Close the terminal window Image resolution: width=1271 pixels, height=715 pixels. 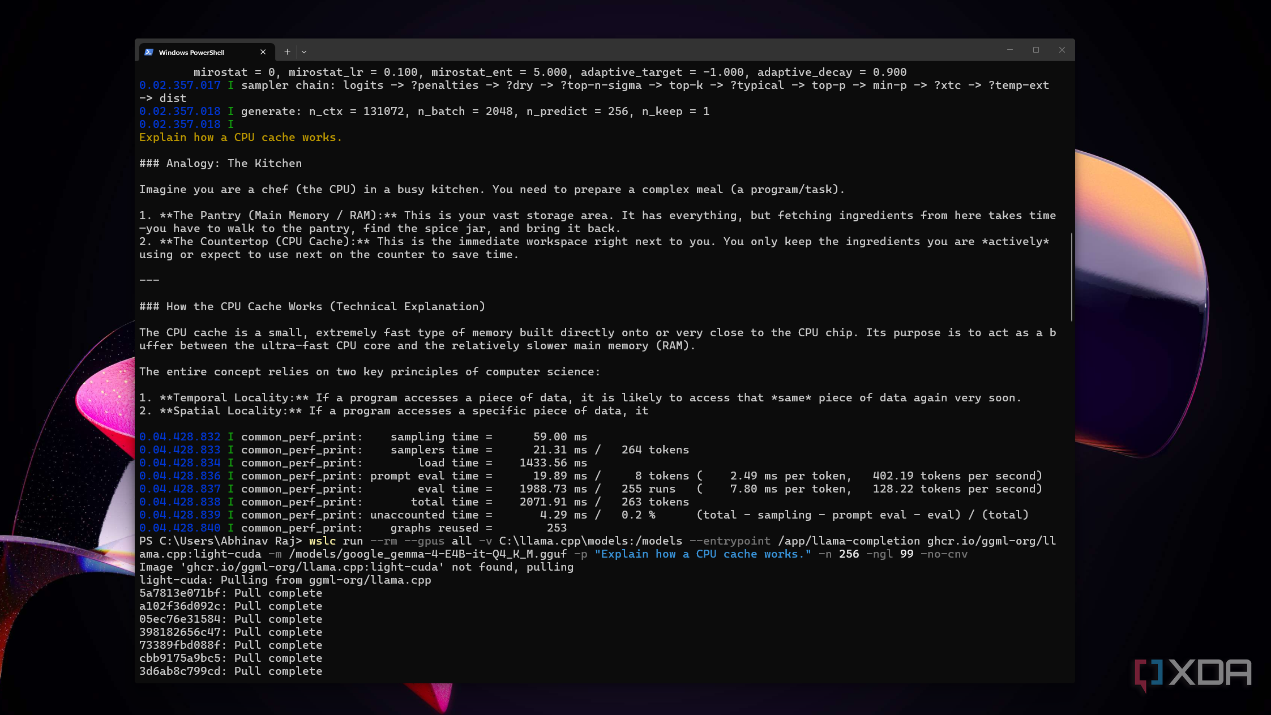tap(1062, 50)
